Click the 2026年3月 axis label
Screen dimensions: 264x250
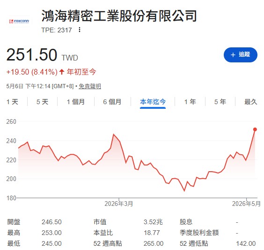[119, 204]
